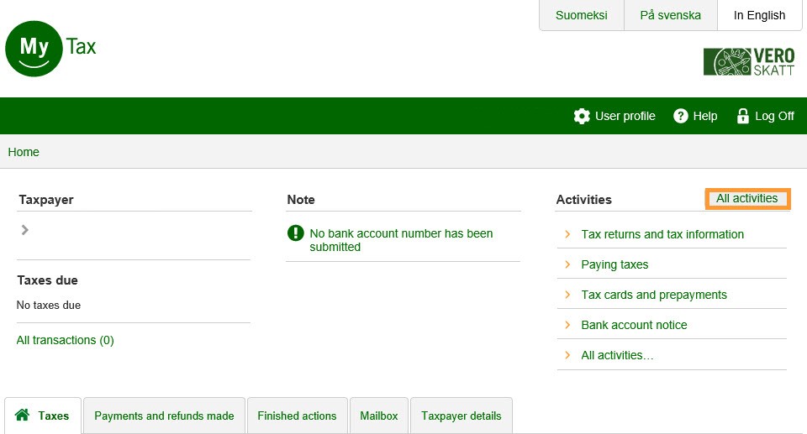
Task: Switch language to På svenska
Action: (x=670, y=15)
